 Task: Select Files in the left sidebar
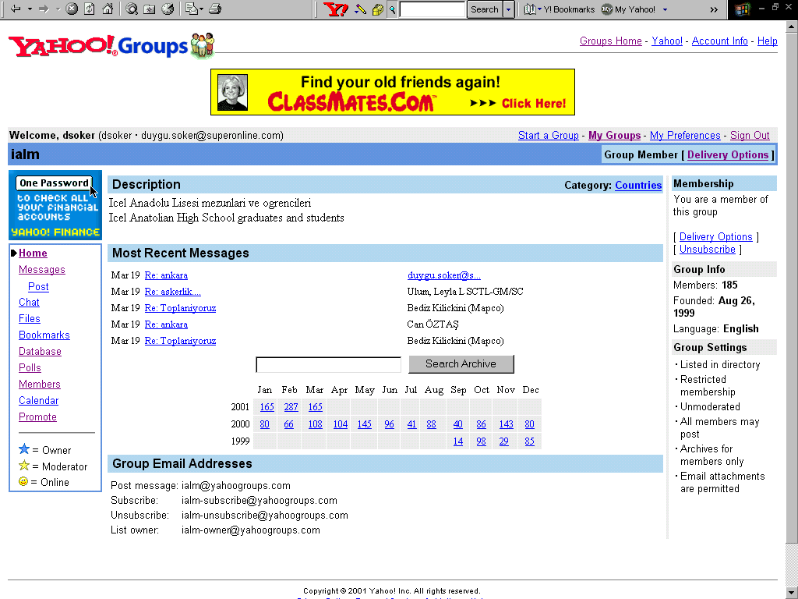click(x=30, y=318)
